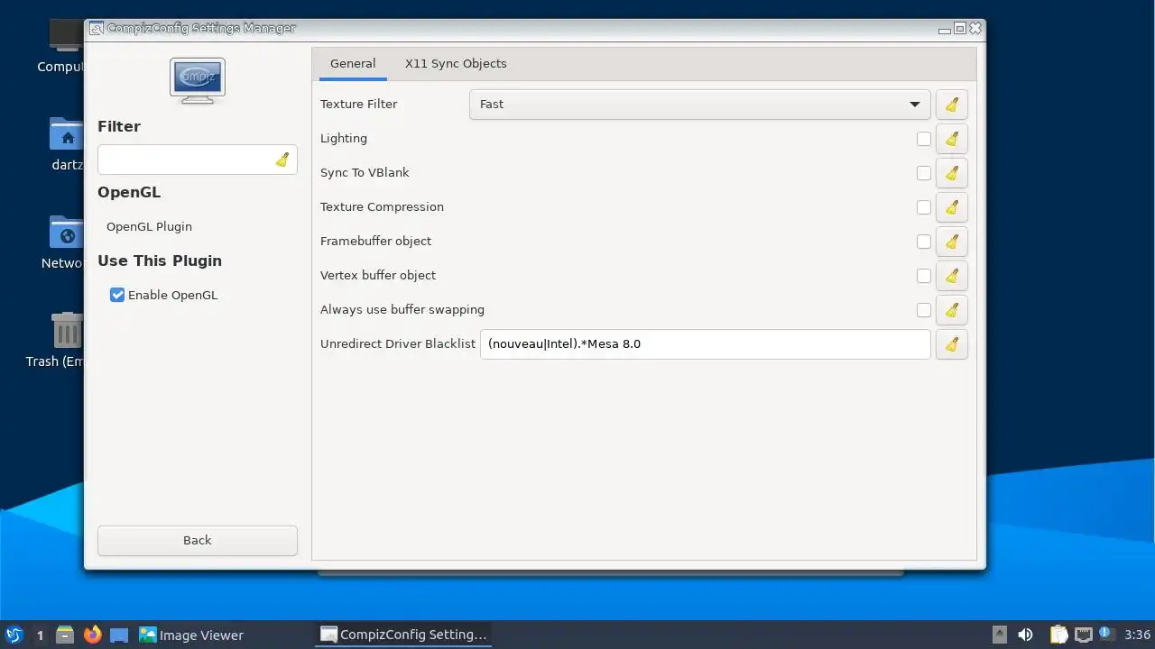Enable the Sync To VBlank checkbox
Image resolution: width=1155 pixels, height=649 pixels.
pos(923,173)
